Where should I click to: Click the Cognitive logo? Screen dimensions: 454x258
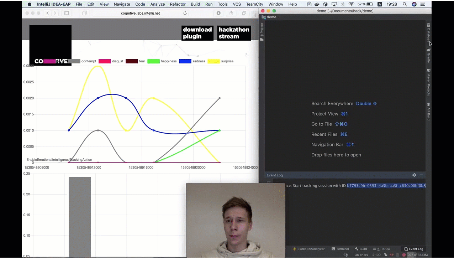tap(50, 45)
